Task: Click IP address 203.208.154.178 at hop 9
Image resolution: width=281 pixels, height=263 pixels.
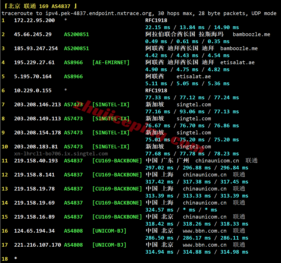Action: tap(38, 133)
